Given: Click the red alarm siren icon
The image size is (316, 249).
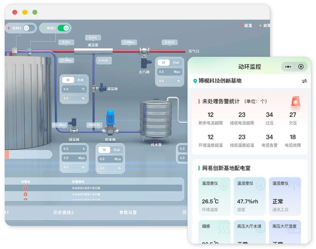Looking at the screenshot, I should 295,102.
